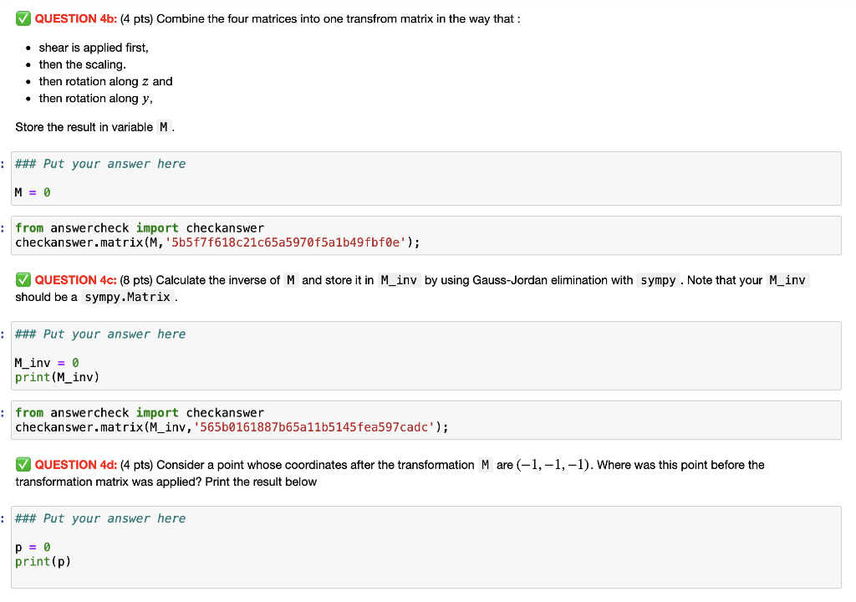This screenshot has width=856, height=602.
Task: Select the highlighted sympy.Matrix text
Action: point(127,296)
